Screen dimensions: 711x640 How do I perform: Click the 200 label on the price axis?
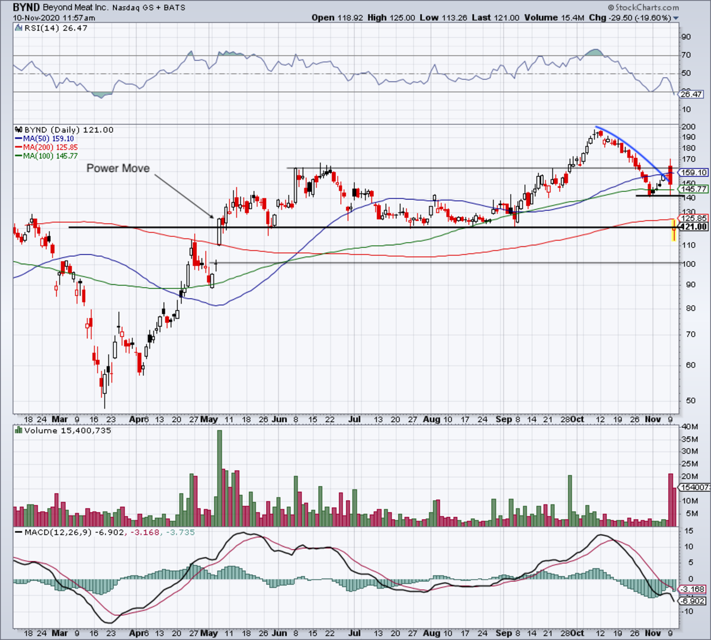click(x=688, y=127)
